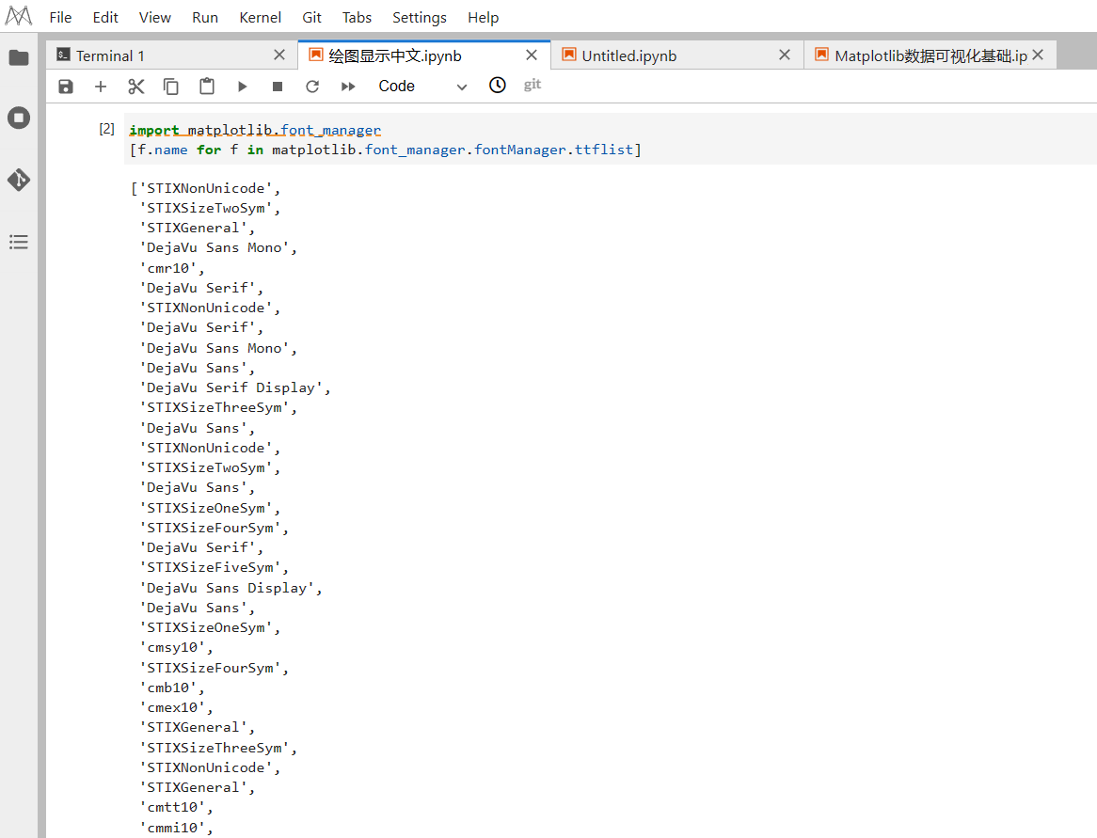The image size is (1097, 838).
Task: Insert a new cell below
Action: [101, 86]
